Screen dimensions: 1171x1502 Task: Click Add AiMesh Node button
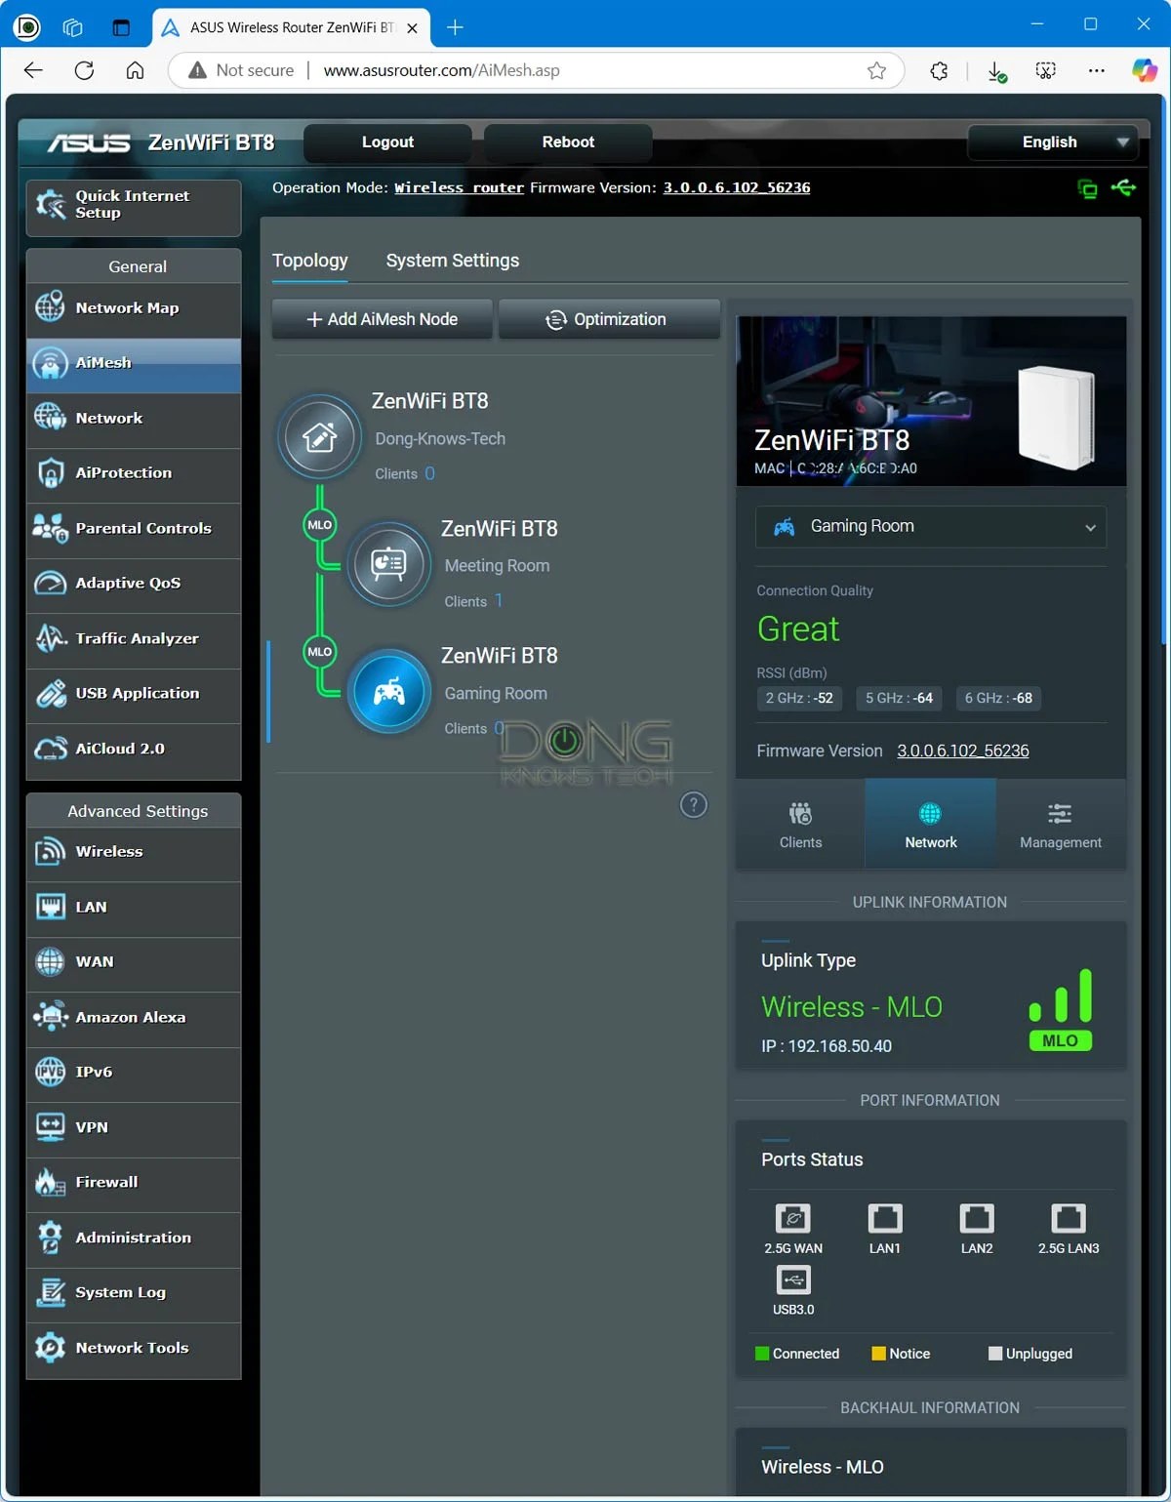pos(382,319)
